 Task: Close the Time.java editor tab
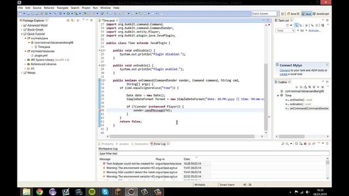click(x=117, y=21)
